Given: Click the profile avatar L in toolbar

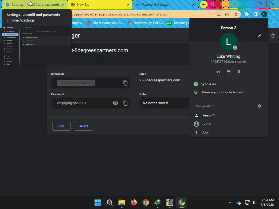Looking at the screenshot, I should (x=264, y=14).
